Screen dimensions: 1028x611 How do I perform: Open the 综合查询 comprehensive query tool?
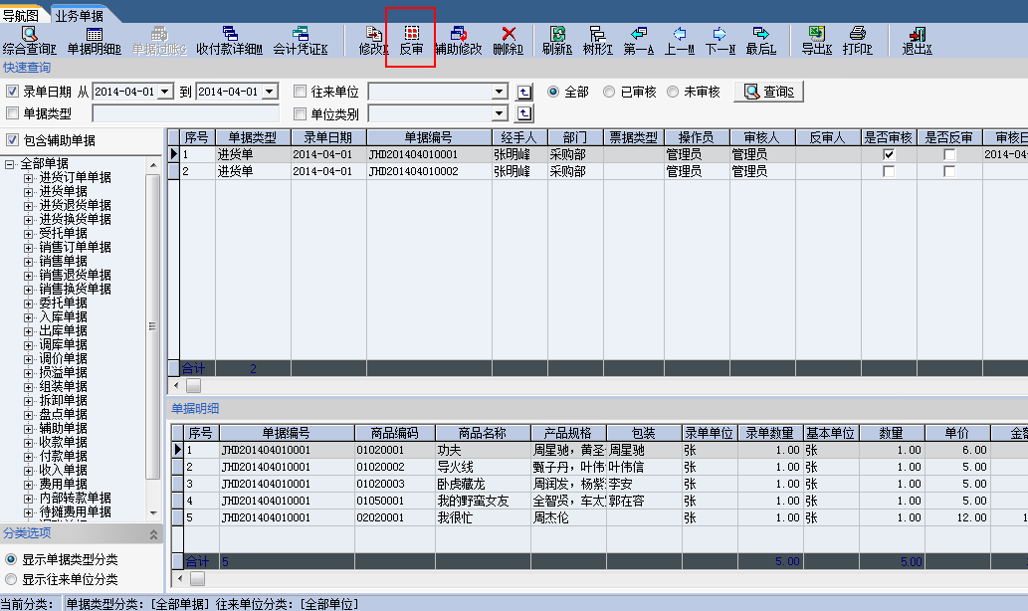pyautogui.click(x=29, y=41)
